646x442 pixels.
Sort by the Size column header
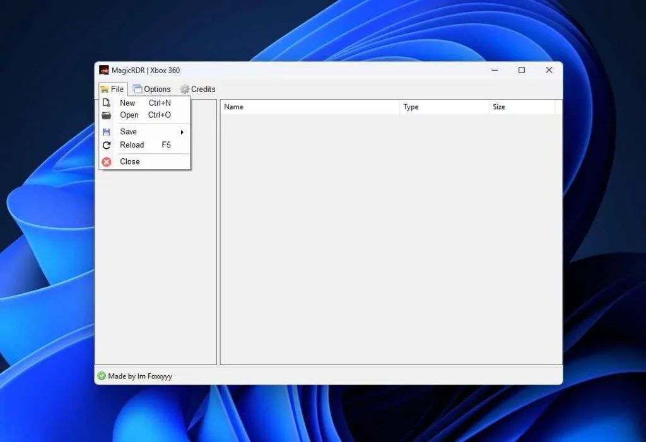[522, 107]
